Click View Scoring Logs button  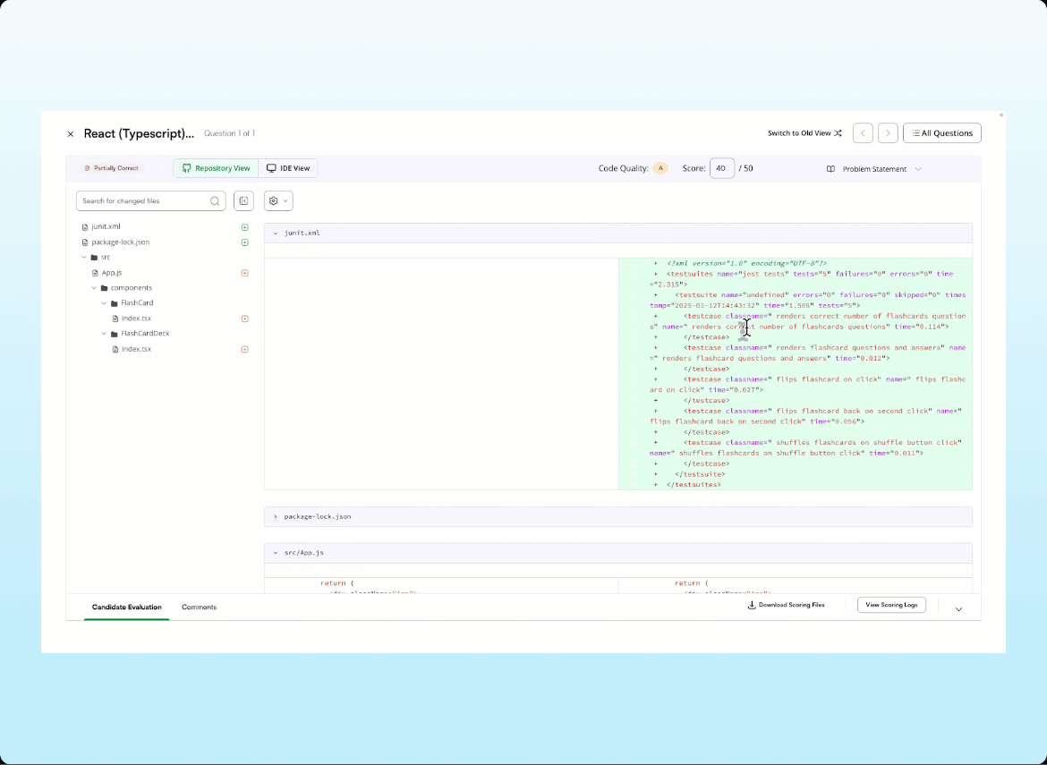click(x=891, y=606)
